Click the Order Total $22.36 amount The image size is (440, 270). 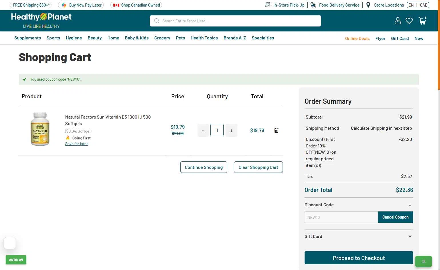[404, 190]
